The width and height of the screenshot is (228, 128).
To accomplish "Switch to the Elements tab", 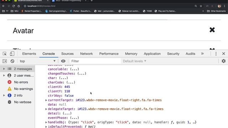I will 29,54.
